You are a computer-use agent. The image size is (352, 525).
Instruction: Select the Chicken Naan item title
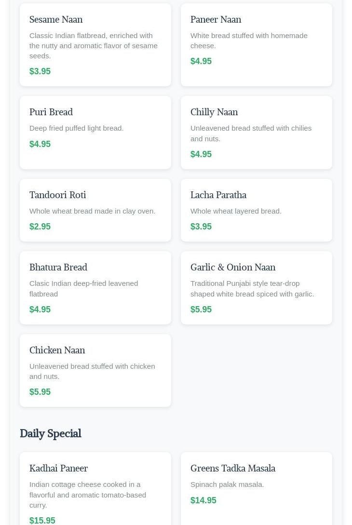click(x=57, y=350)
